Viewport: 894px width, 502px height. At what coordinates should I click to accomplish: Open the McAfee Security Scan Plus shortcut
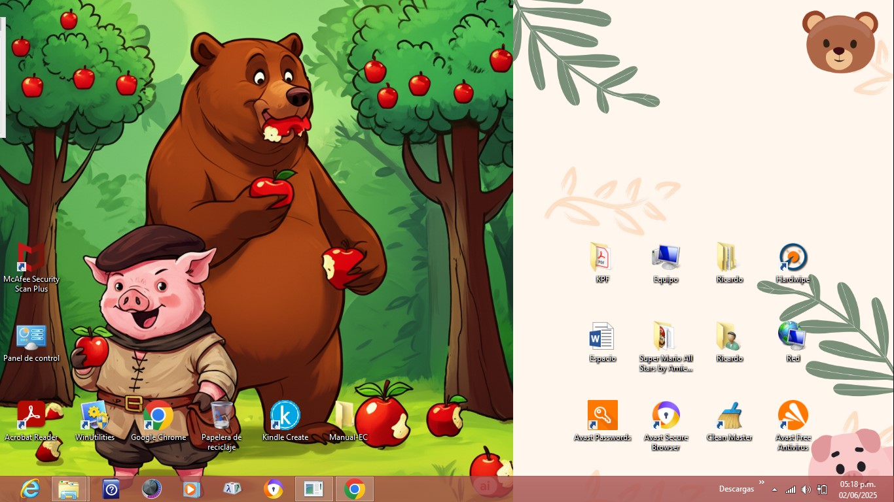31,267
